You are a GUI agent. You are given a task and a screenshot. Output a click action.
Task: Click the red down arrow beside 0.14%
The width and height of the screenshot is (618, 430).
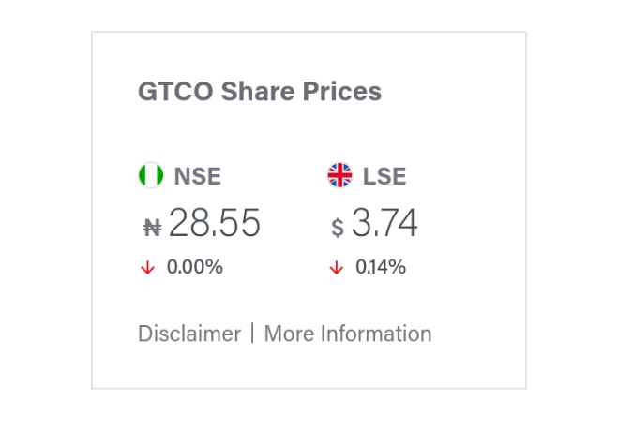point(336,268)
